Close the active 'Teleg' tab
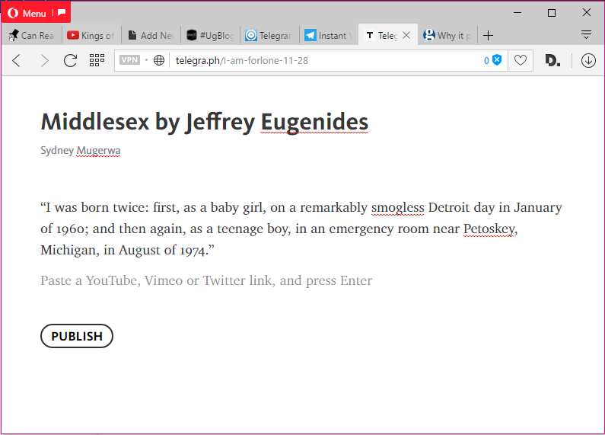 [406, 35]
